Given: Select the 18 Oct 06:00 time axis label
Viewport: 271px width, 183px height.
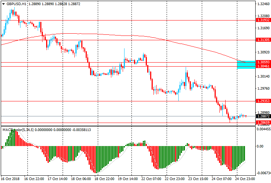Looking at the screenshot, I should [x=81, y=179].
